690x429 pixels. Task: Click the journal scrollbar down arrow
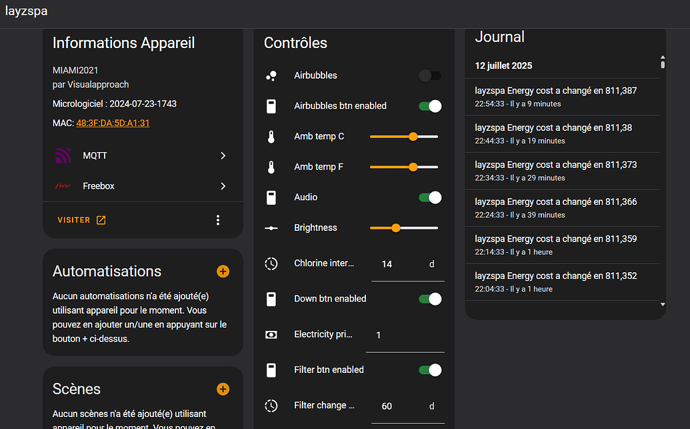[x=663, y=304]
